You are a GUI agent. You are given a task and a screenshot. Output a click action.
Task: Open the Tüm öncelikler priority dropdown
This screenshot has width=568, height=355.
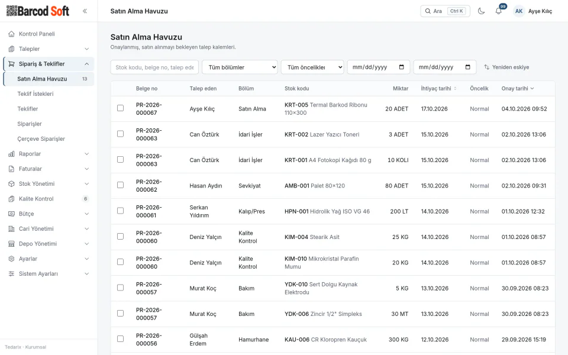pos(312,67)
